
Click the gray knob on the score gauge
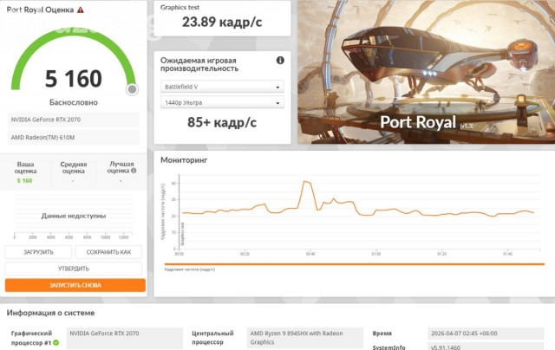point(132,89)
